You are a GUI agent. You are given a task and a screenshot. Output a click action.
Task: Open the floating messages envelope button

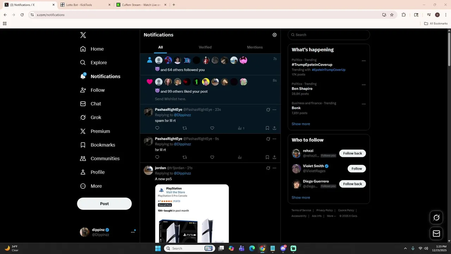tap(437, 234)
